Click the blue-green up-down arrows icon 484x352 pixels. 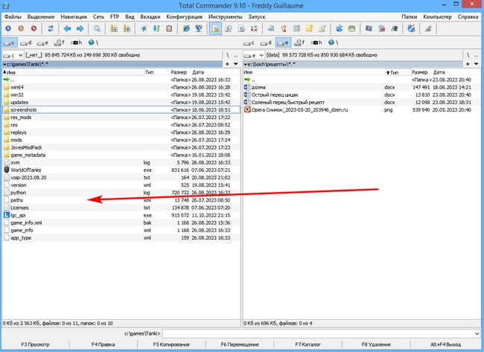[156, 29]
